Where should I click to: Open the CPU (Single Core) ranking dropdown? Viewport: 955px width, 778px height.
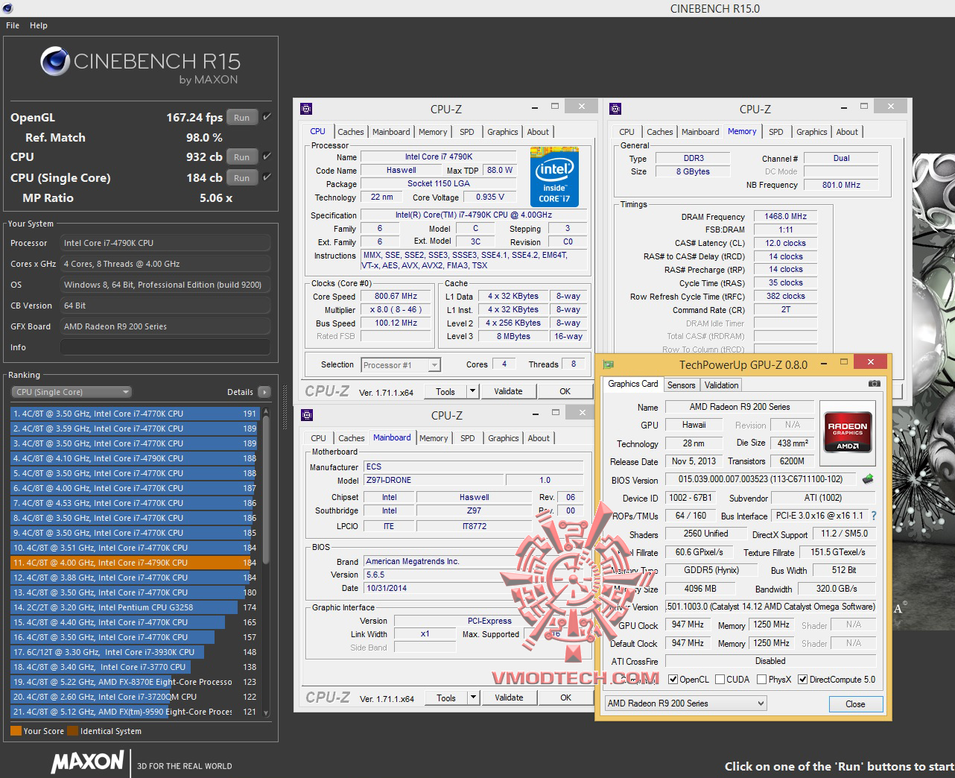point(72,392)
